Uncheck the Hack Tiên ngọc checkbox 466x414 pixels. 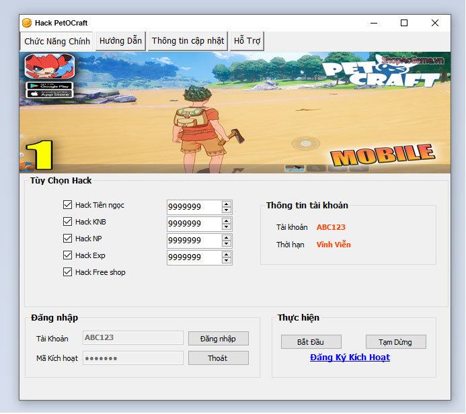(x=67, y=205)
